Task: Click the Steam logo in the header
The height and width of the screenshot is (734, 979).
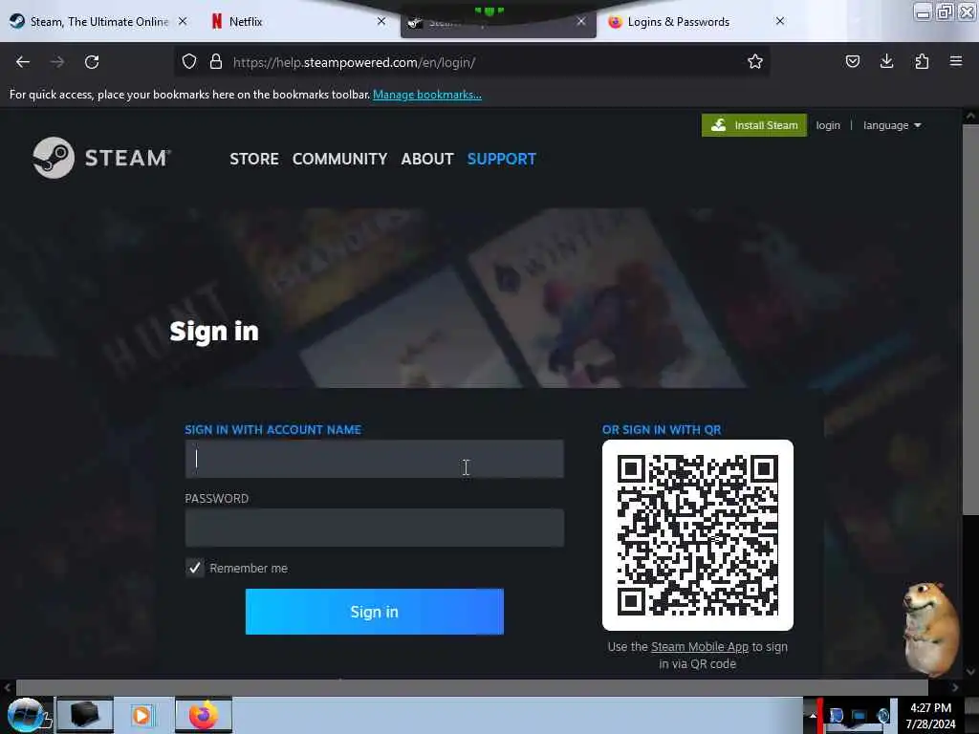Action: (x=101, y=158)
